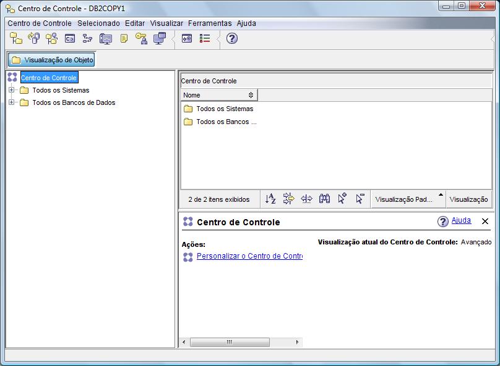The height and width of the screenshot is (366, 500).
Task: Click the Ajuda link in details pane
Action: (462, 220)
